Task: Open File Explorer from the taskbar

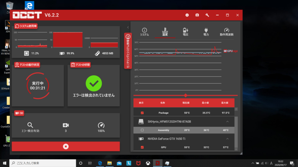Action: coord(110,163)
